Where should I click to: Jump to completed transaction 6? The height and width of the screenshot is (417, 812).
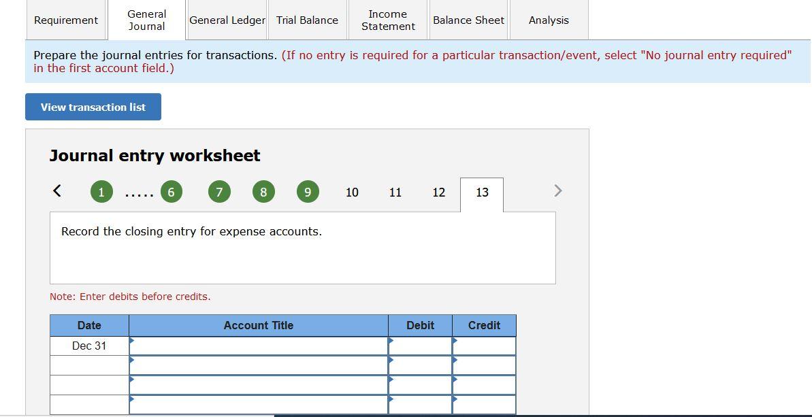(x=171, y=191)
